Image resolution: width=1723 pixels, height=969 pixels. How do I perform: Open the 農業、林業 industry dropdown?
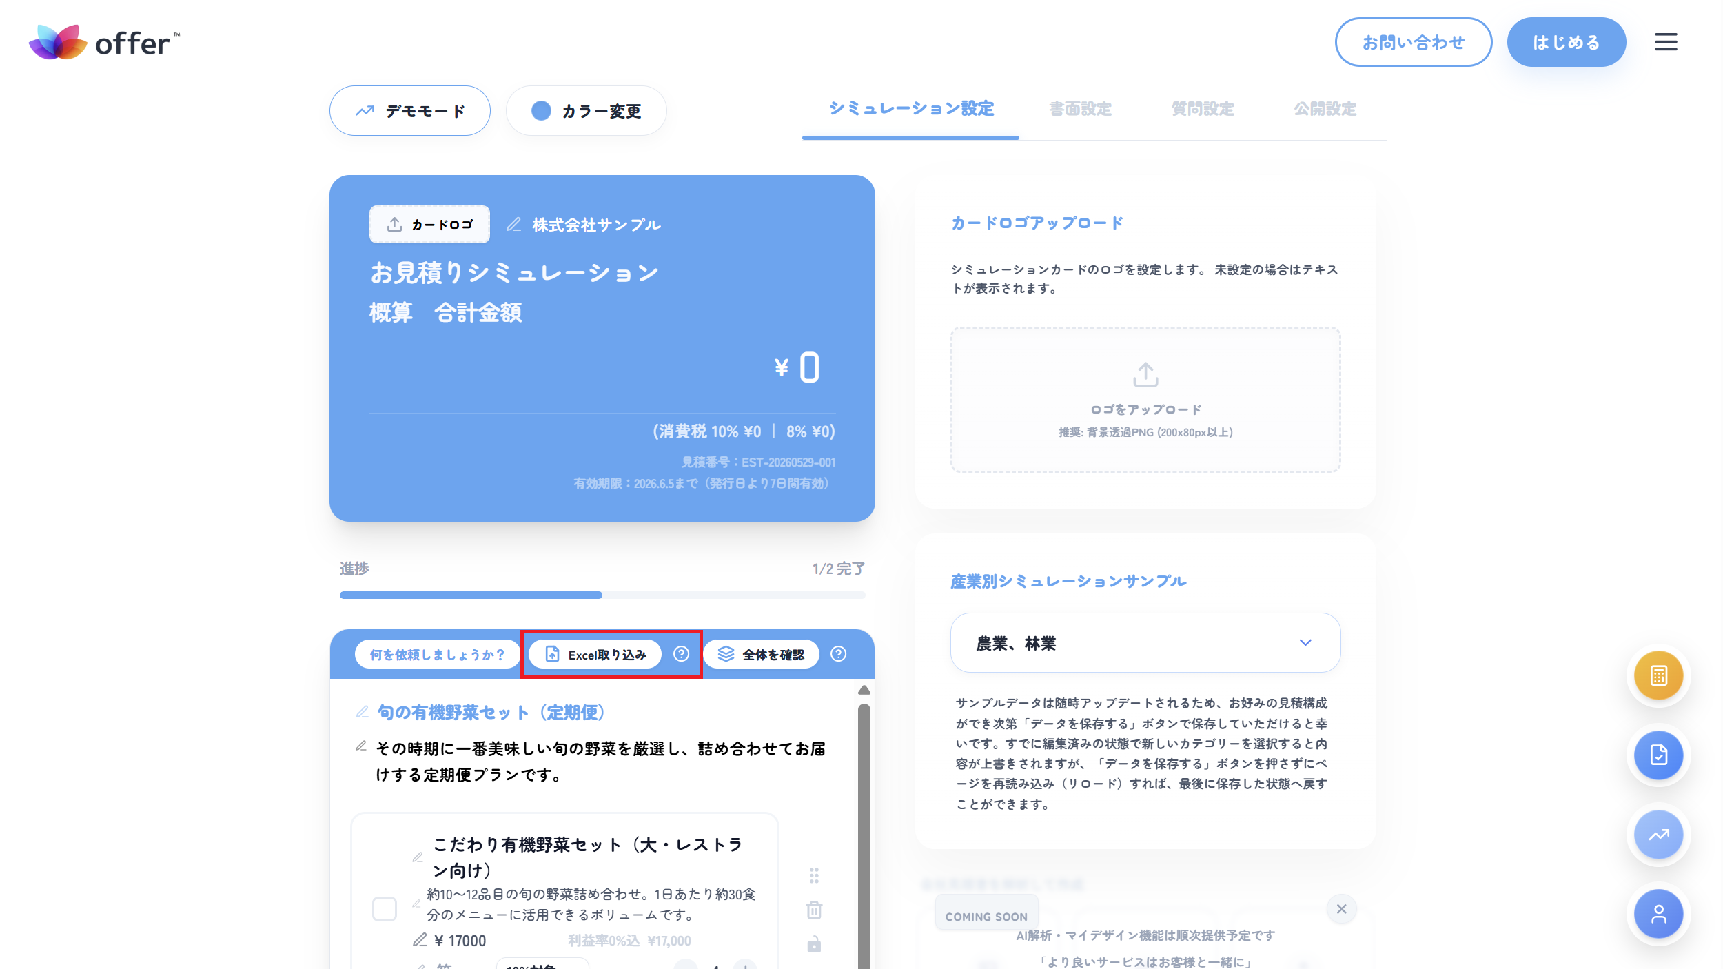coord(1145,642)
